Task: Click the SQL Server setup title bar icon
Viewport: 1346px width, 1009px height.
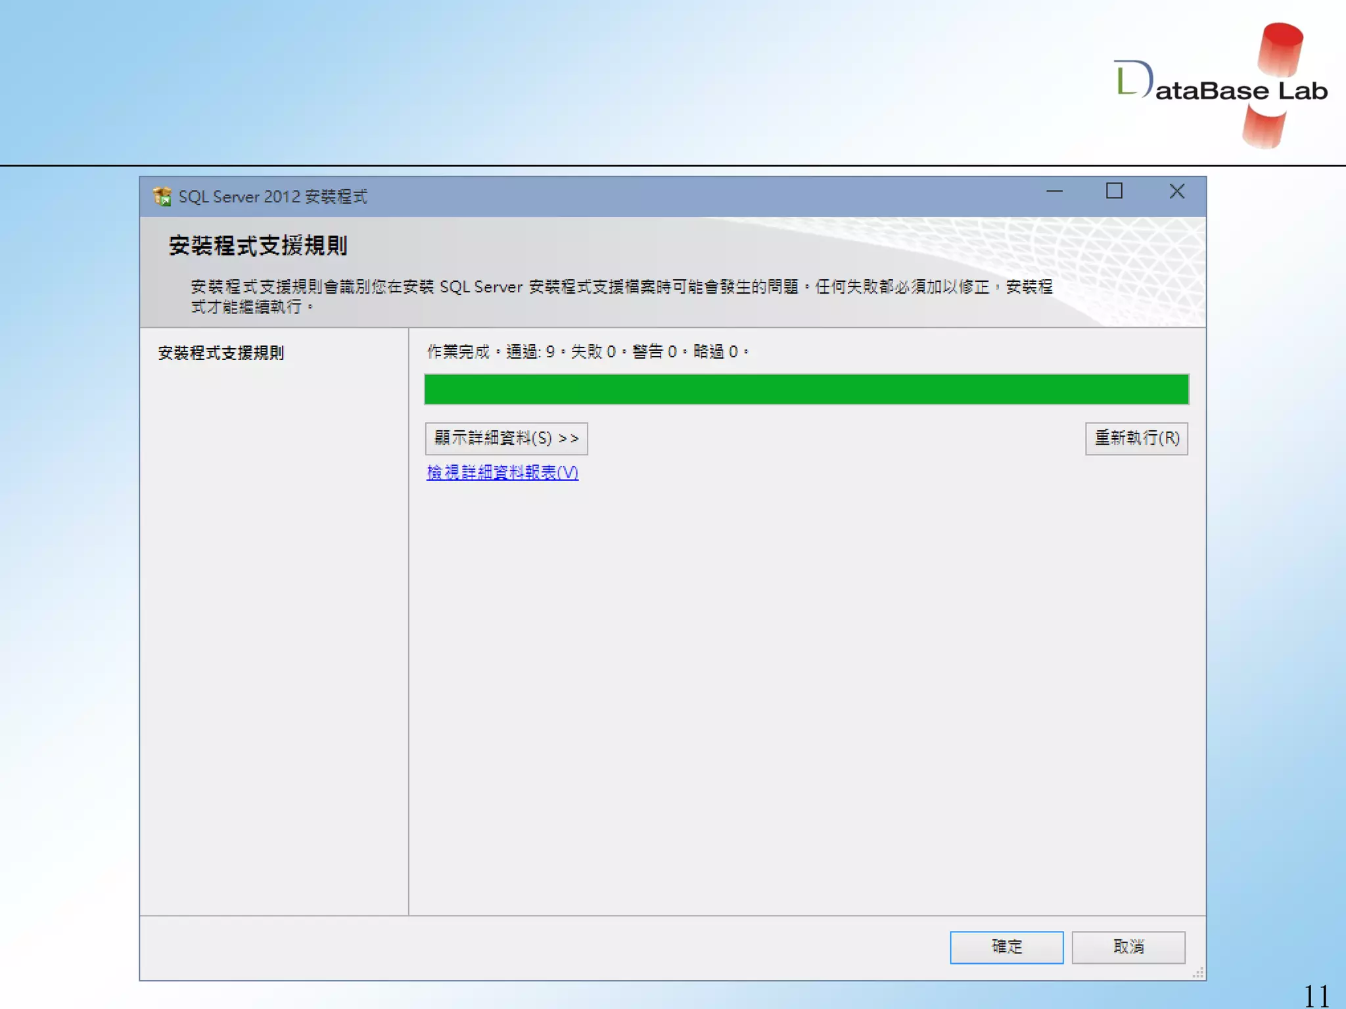Action: click(x=162, y=196)
